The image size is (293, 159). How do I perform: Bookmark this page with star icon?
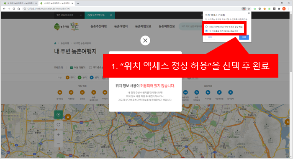coord(249,9)
